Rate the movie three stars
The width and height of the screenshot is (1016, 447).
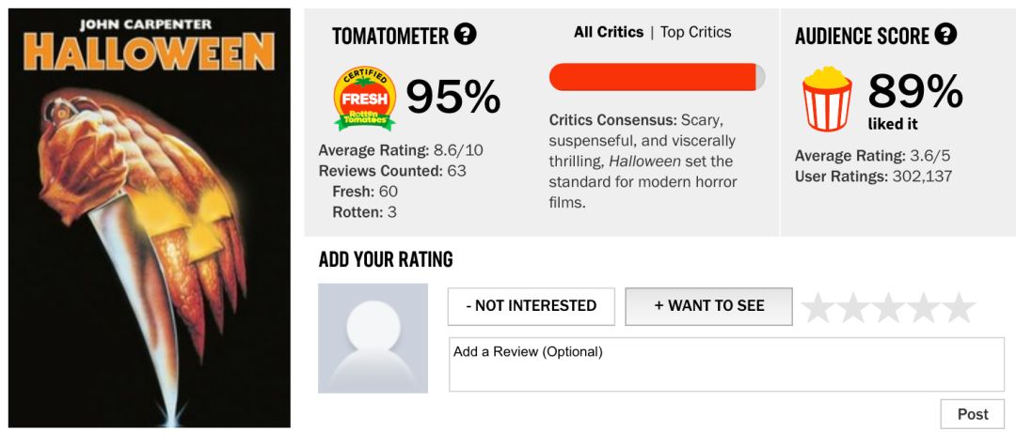(889, 307)
